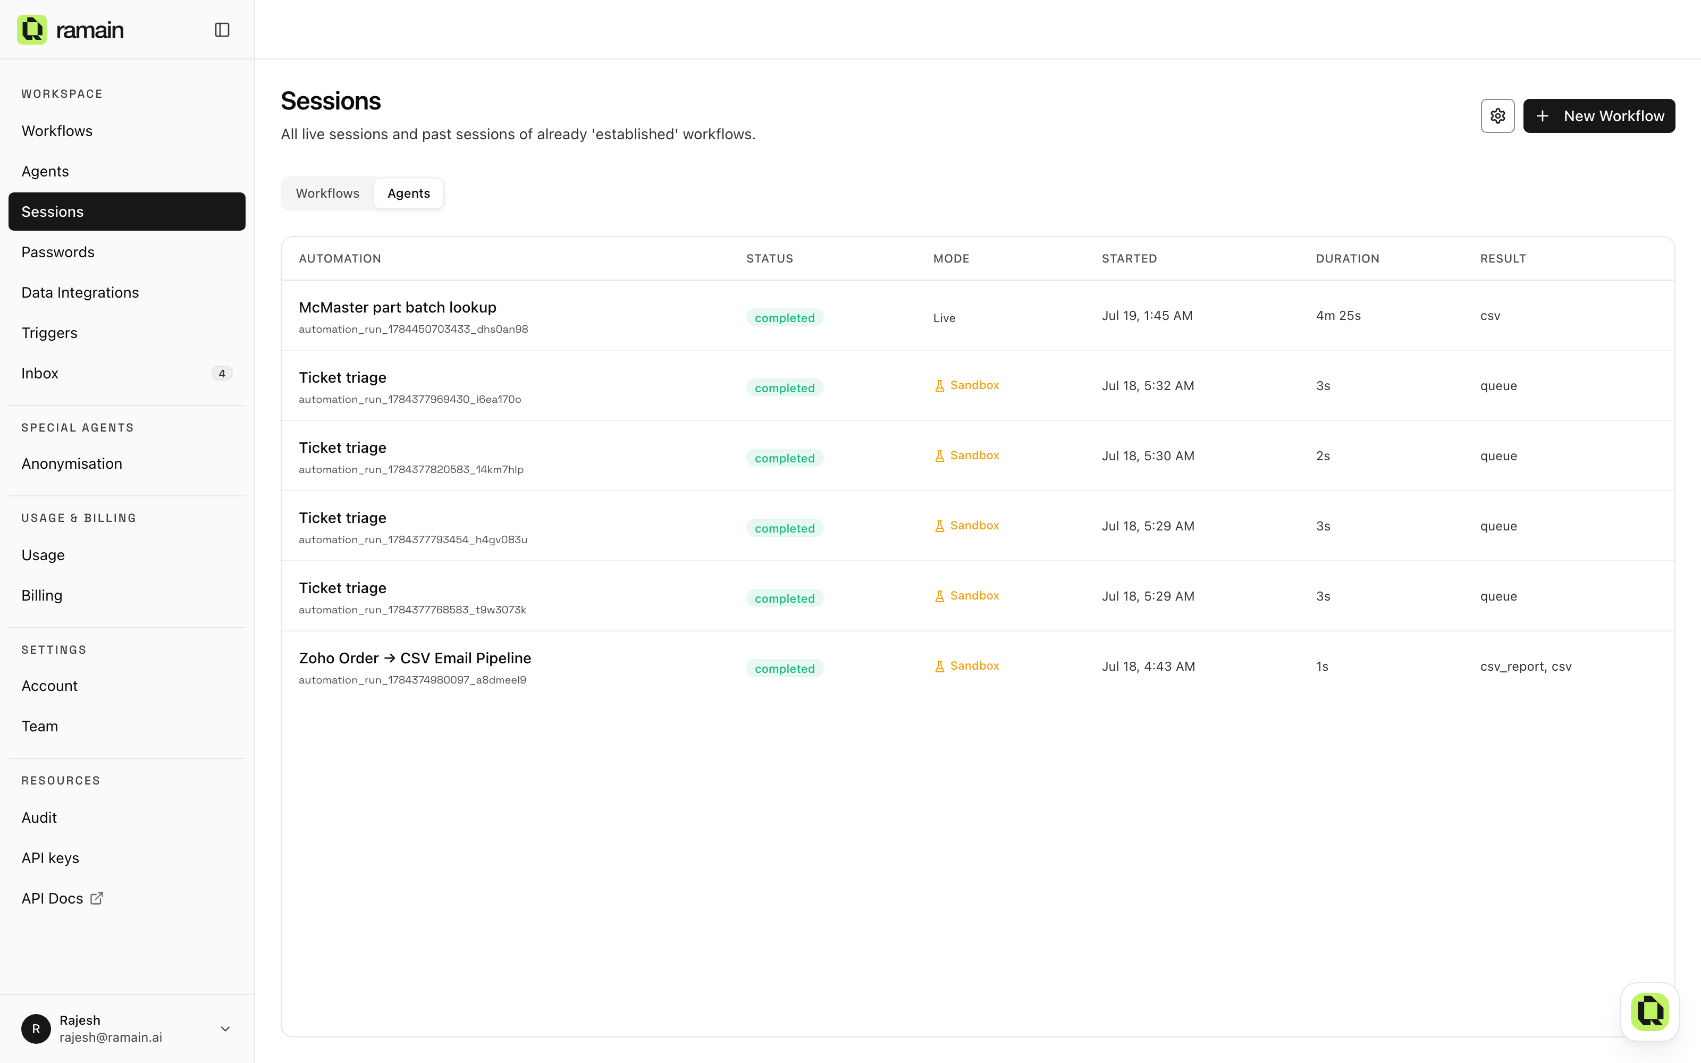Click the Sandbox flask icon for Jul 18, 5:32 AM
The width and height of the screenshot is (1701, 1063).
[940, 386]
